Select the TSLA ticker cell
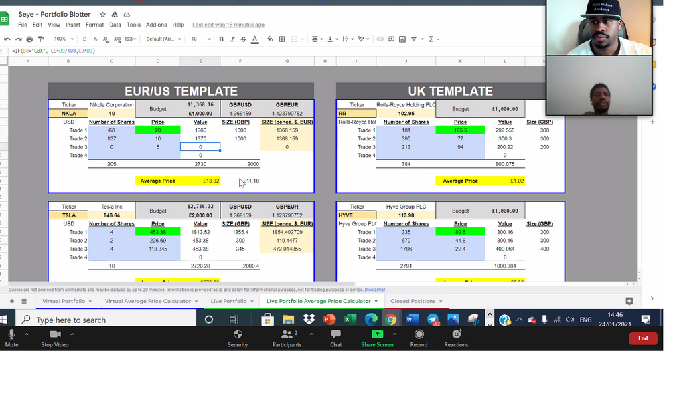Image resolution: width=673 pixels, height=420 pixels. tap(68, 215)
